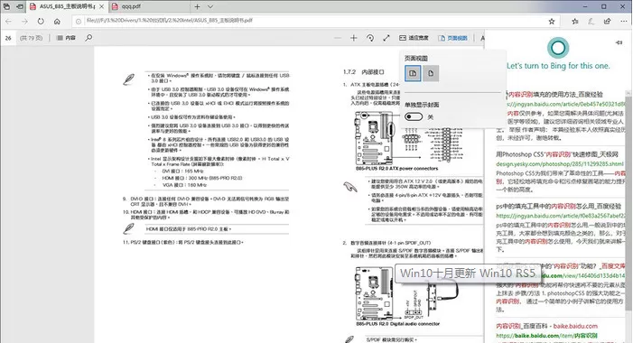Open the Home page

[x=57, y=22]
